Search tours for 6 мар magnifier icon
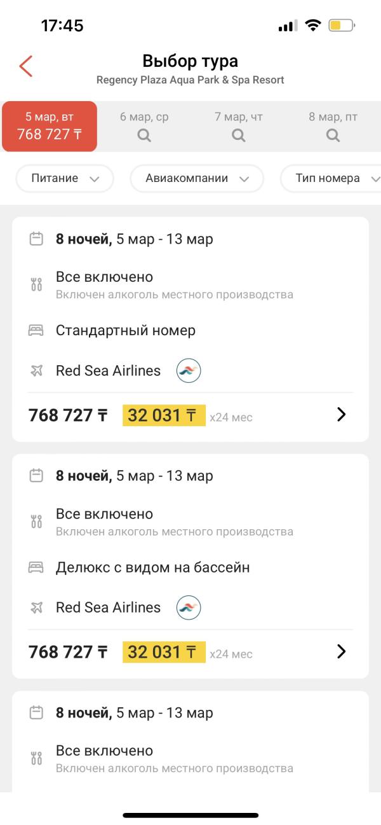 144,135
